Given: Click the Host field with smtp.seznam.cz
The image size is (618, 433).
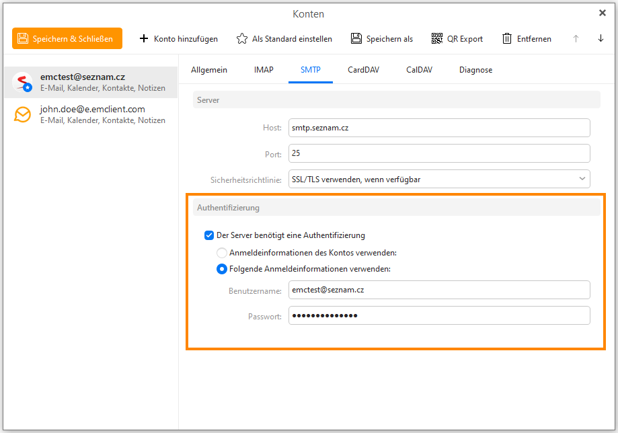Looking at the screenshot, I should [x=439, y=128].
